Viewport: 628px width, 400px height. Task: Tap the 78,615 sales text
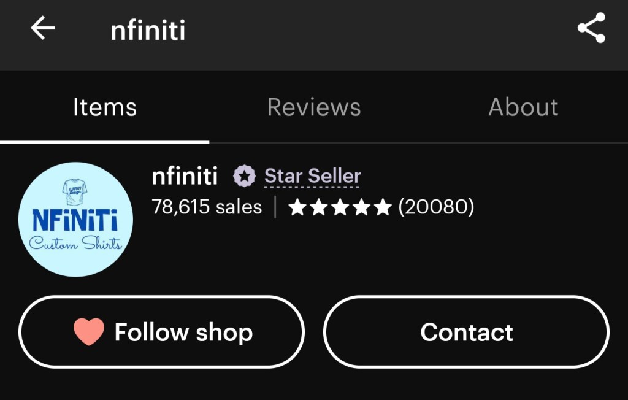click(x=207, y=207)
